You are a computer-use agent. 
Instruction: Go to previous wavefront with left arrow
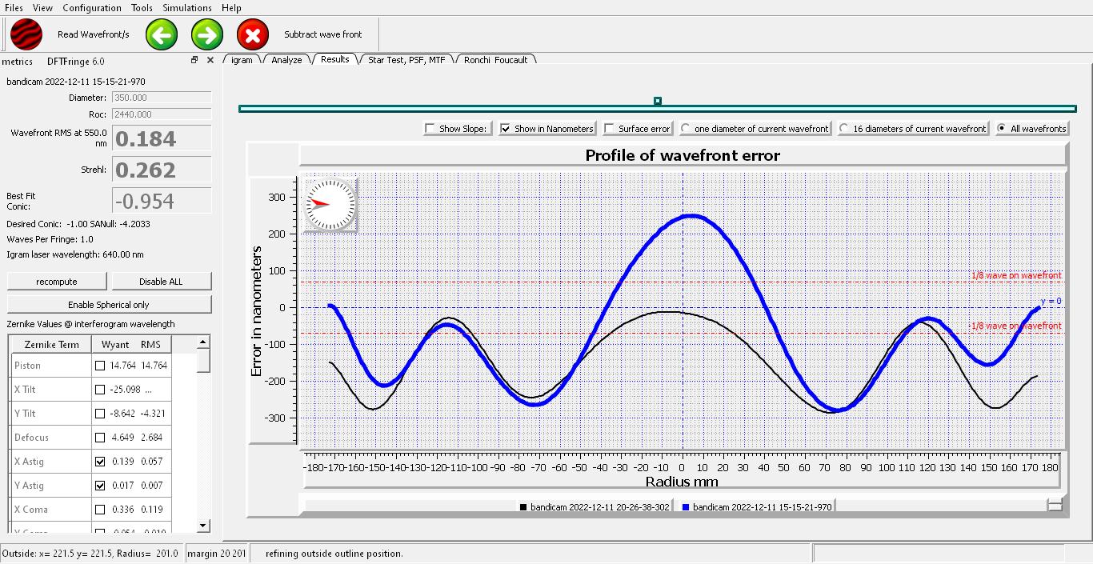162,34
